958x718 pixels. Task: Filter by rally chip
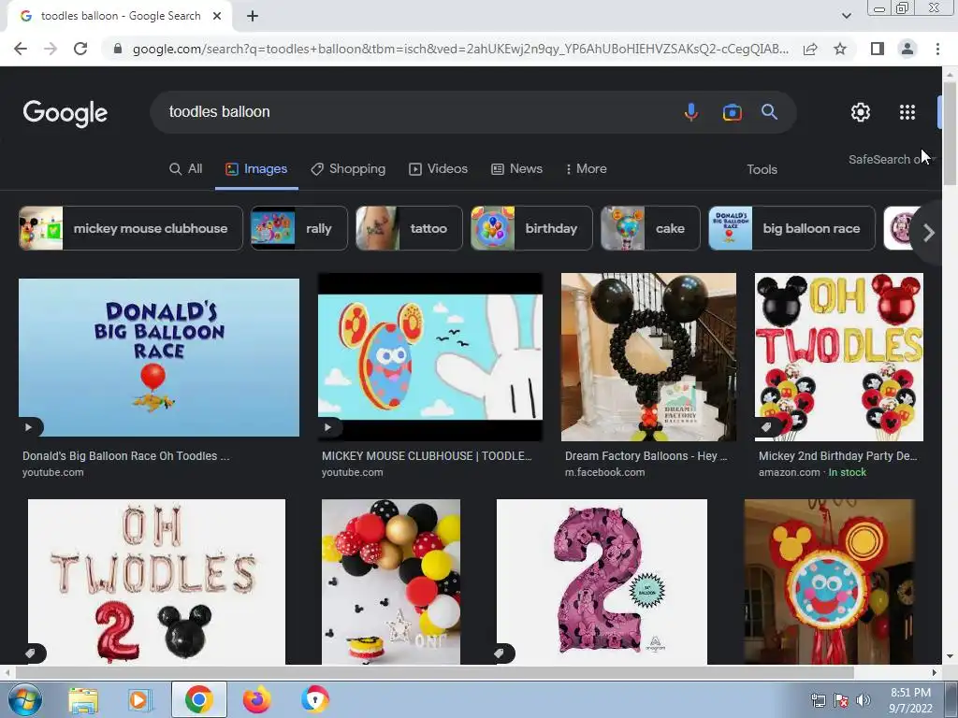tap(299, 228)
